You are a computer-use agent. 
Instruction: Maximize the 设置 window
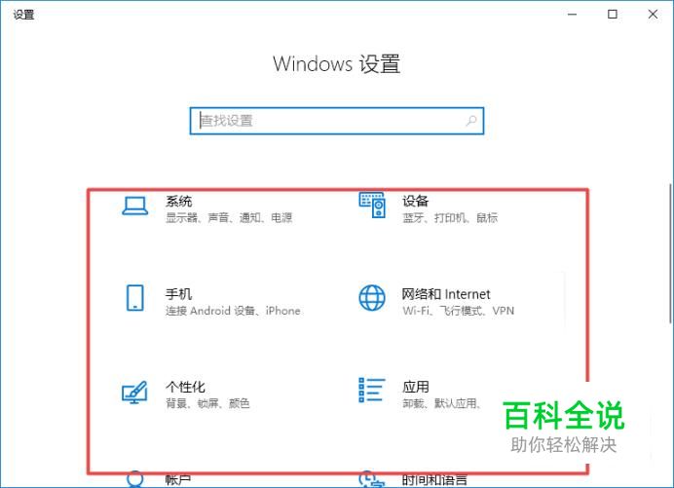click(x=613, y=15)
